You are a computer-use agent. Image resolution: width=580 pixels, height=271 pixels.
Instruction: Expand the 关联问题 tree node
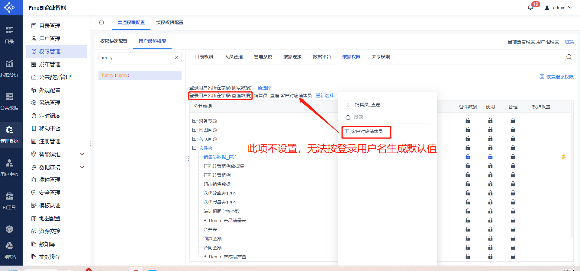point(194,139)
